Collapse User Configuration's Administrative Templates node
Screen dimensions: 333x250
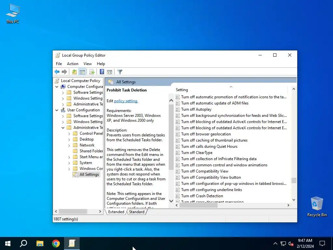(x=63, y=128)
